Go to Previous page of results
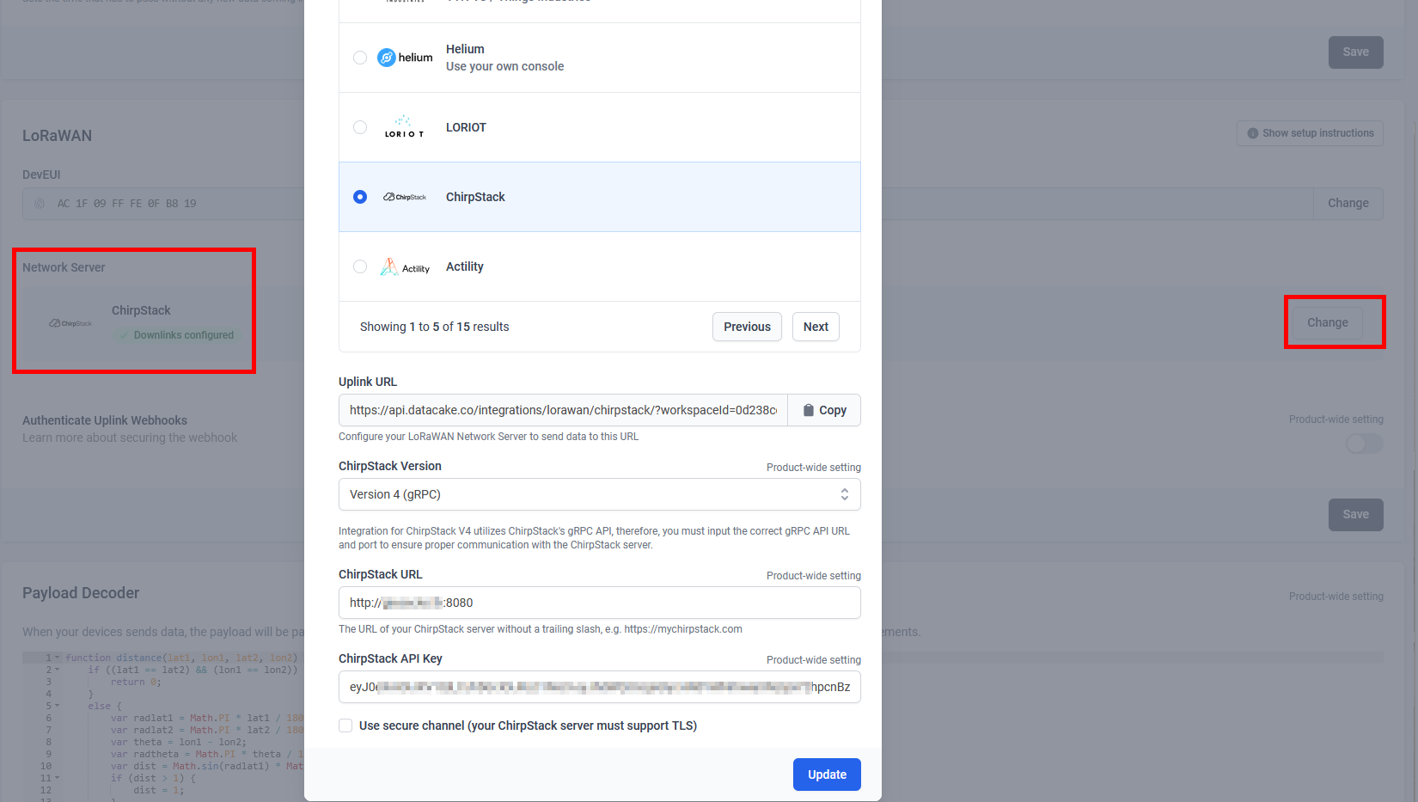This screenshot has width=1418, height=802. pos(747,327)
